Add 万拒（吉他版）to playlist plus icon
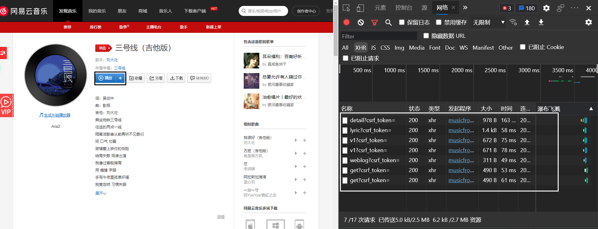Image resolution: width=598 pixels, height=229 pixels. pyautogui.click(x=305, y=153)
